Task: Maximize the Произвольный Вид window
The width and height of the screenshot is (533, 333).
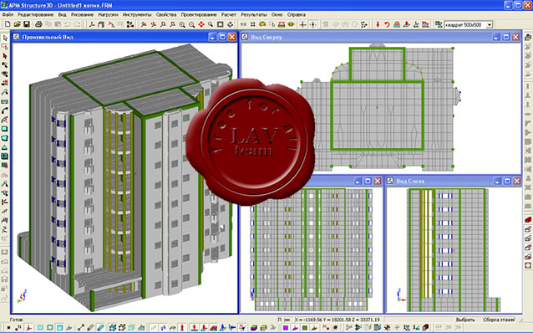Action: point(222,37)
